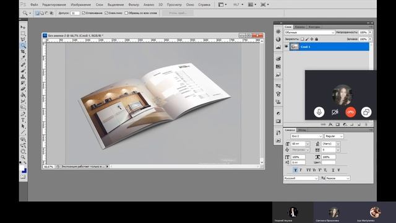This screenshot has width=396, height=223.
Task: Open the font family dropdown
Action: click(x=307, y=136)
